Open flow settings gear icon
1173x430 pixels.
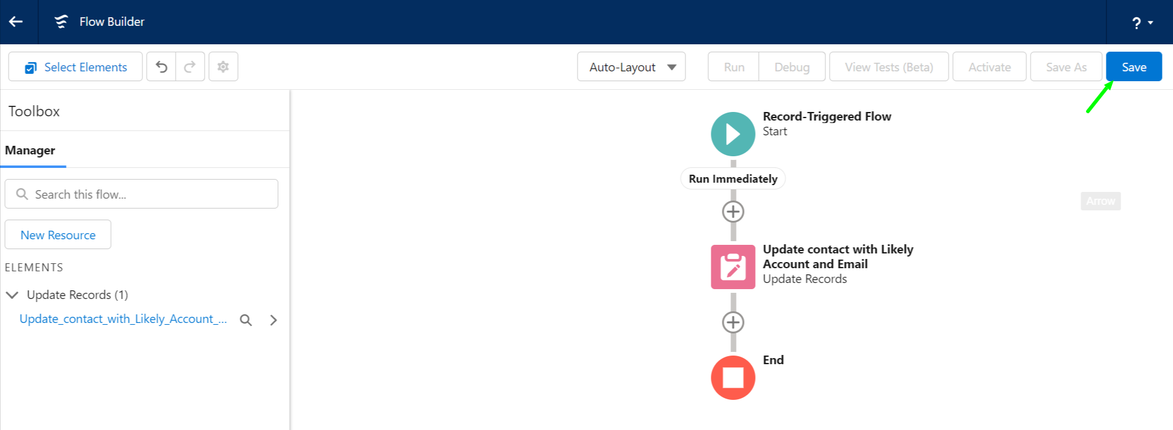pyautogui.click(x=223, y=66)
